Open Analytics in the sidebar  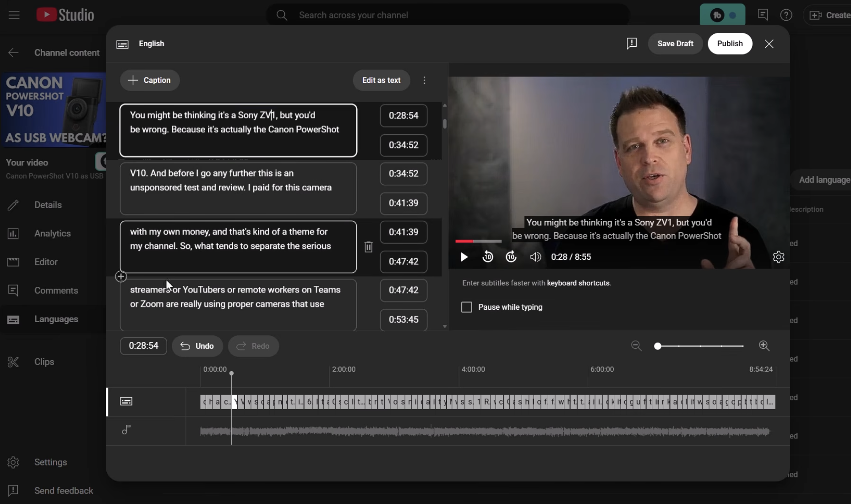53,234
